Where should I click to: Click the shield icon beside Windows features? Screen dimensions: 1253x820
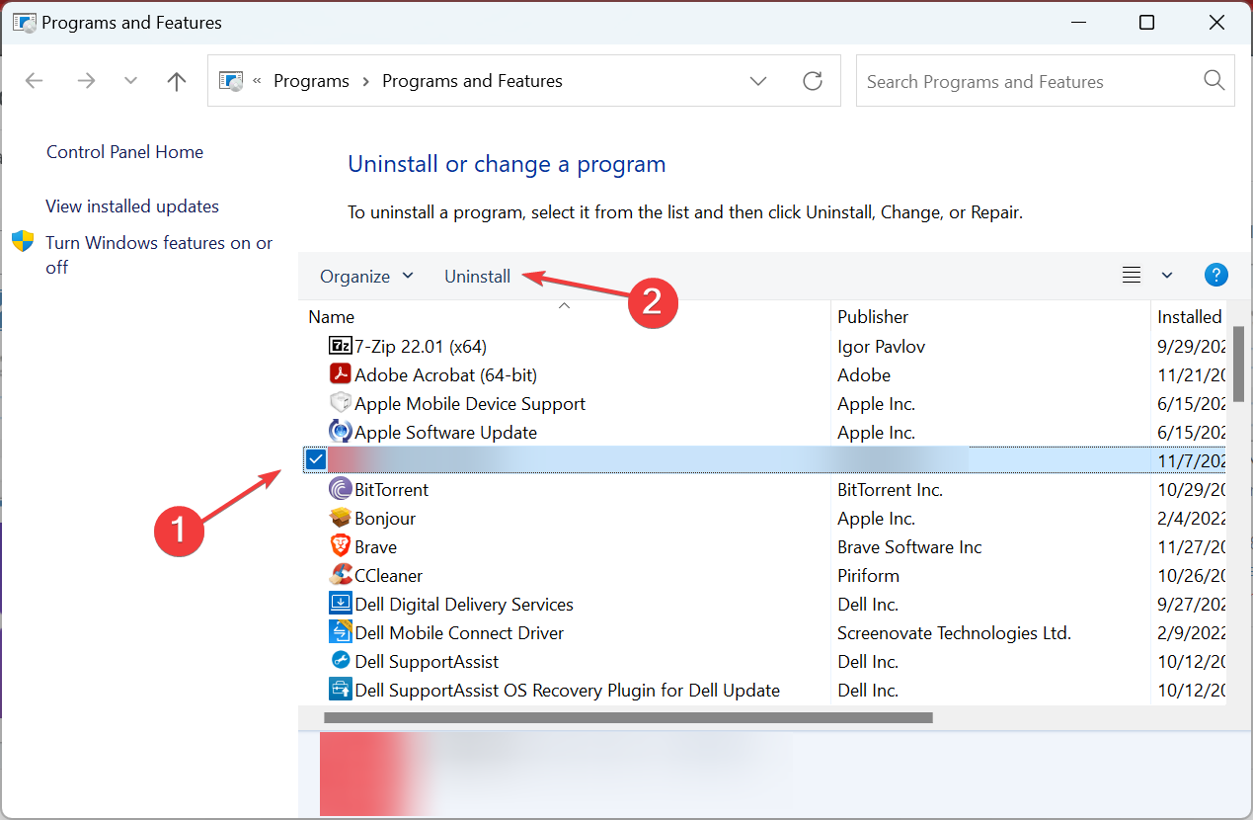[x=23, y=242]
